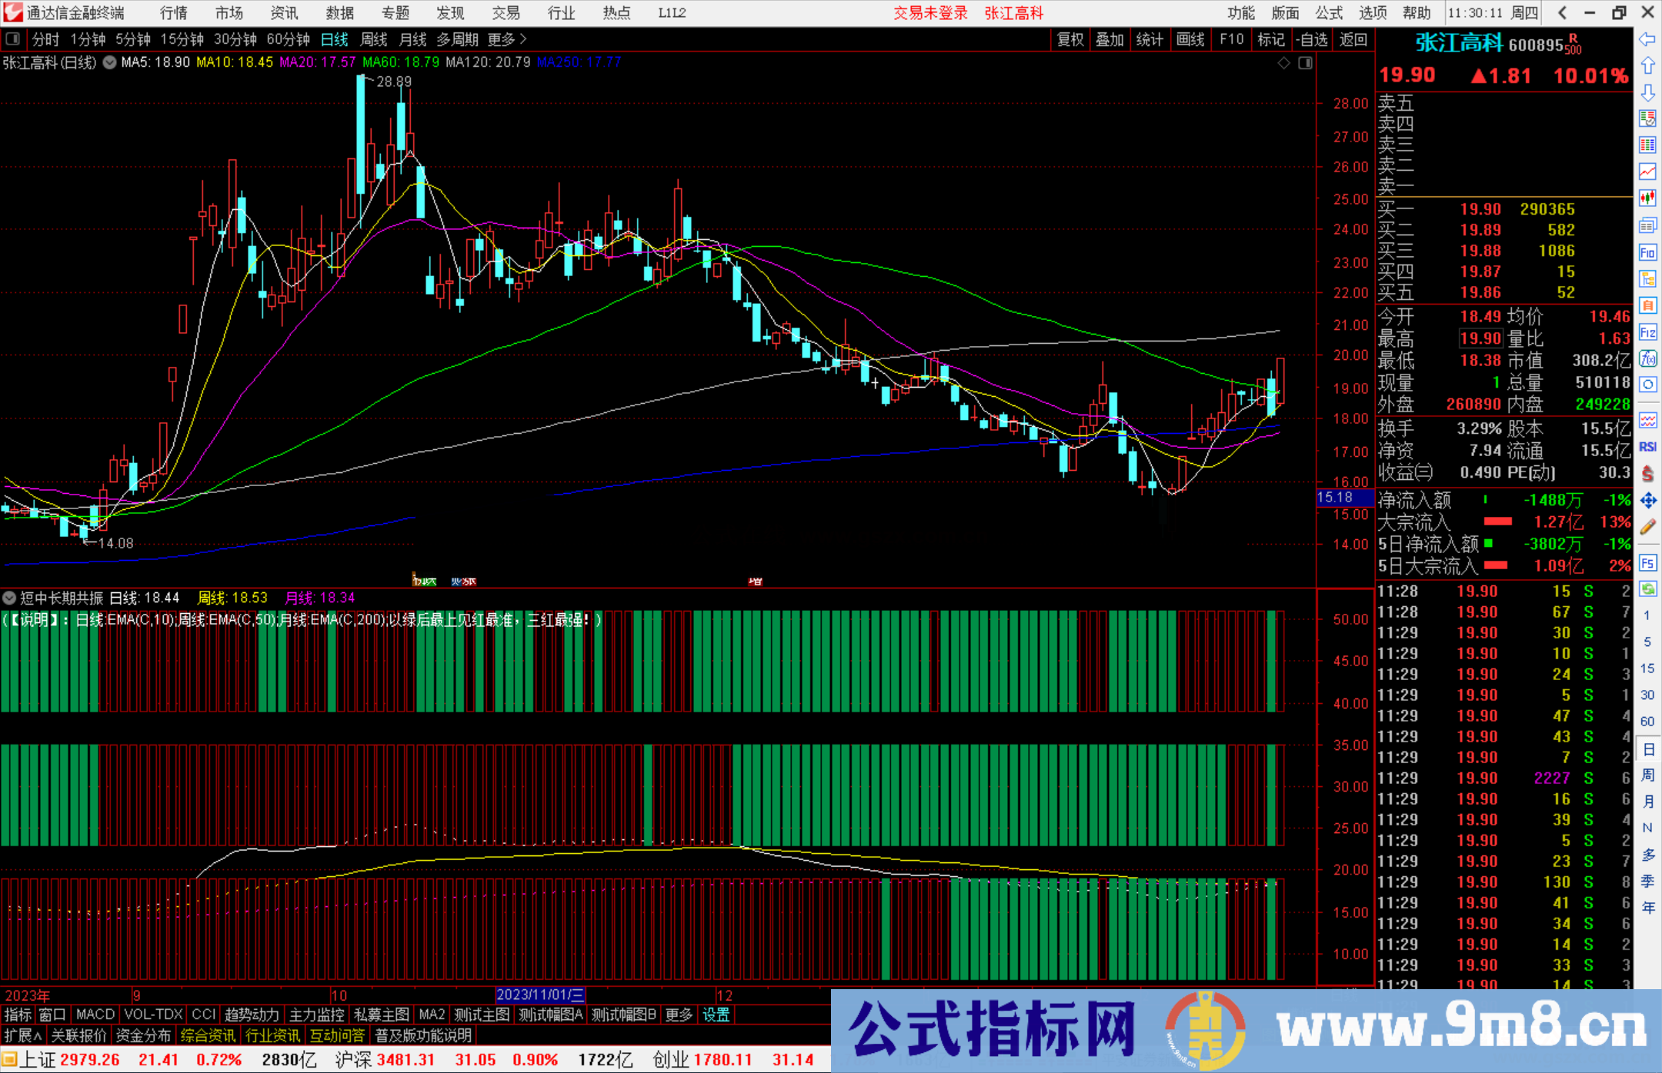Click the RSI indicator sidebar icon
Image resolution: width=1662 pixels, height=1073 pixels.
tap(1647, 447)
